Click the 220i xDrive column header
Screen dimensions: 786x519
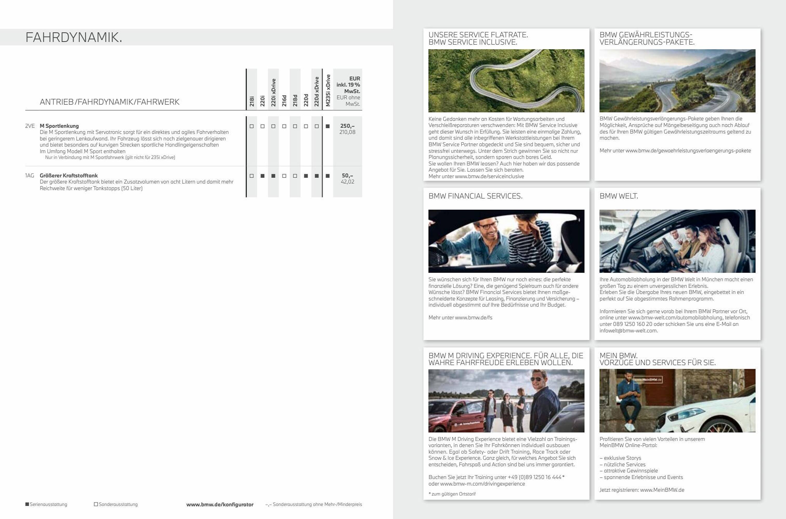273,93
